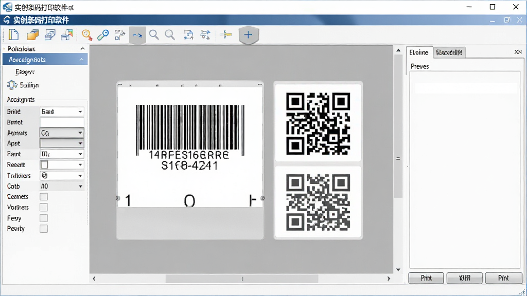Click the vertical scrollbar thumb
This screenshot has width=527, height=296.
[398, 126]
